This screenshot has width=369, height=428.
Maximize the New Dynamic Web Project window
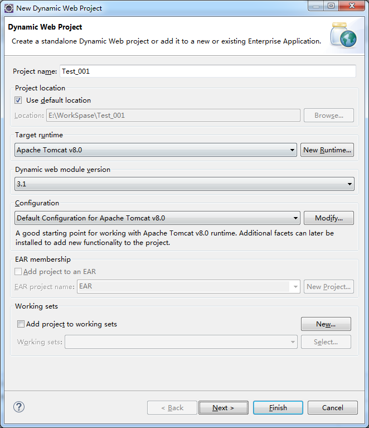(331, 6)
